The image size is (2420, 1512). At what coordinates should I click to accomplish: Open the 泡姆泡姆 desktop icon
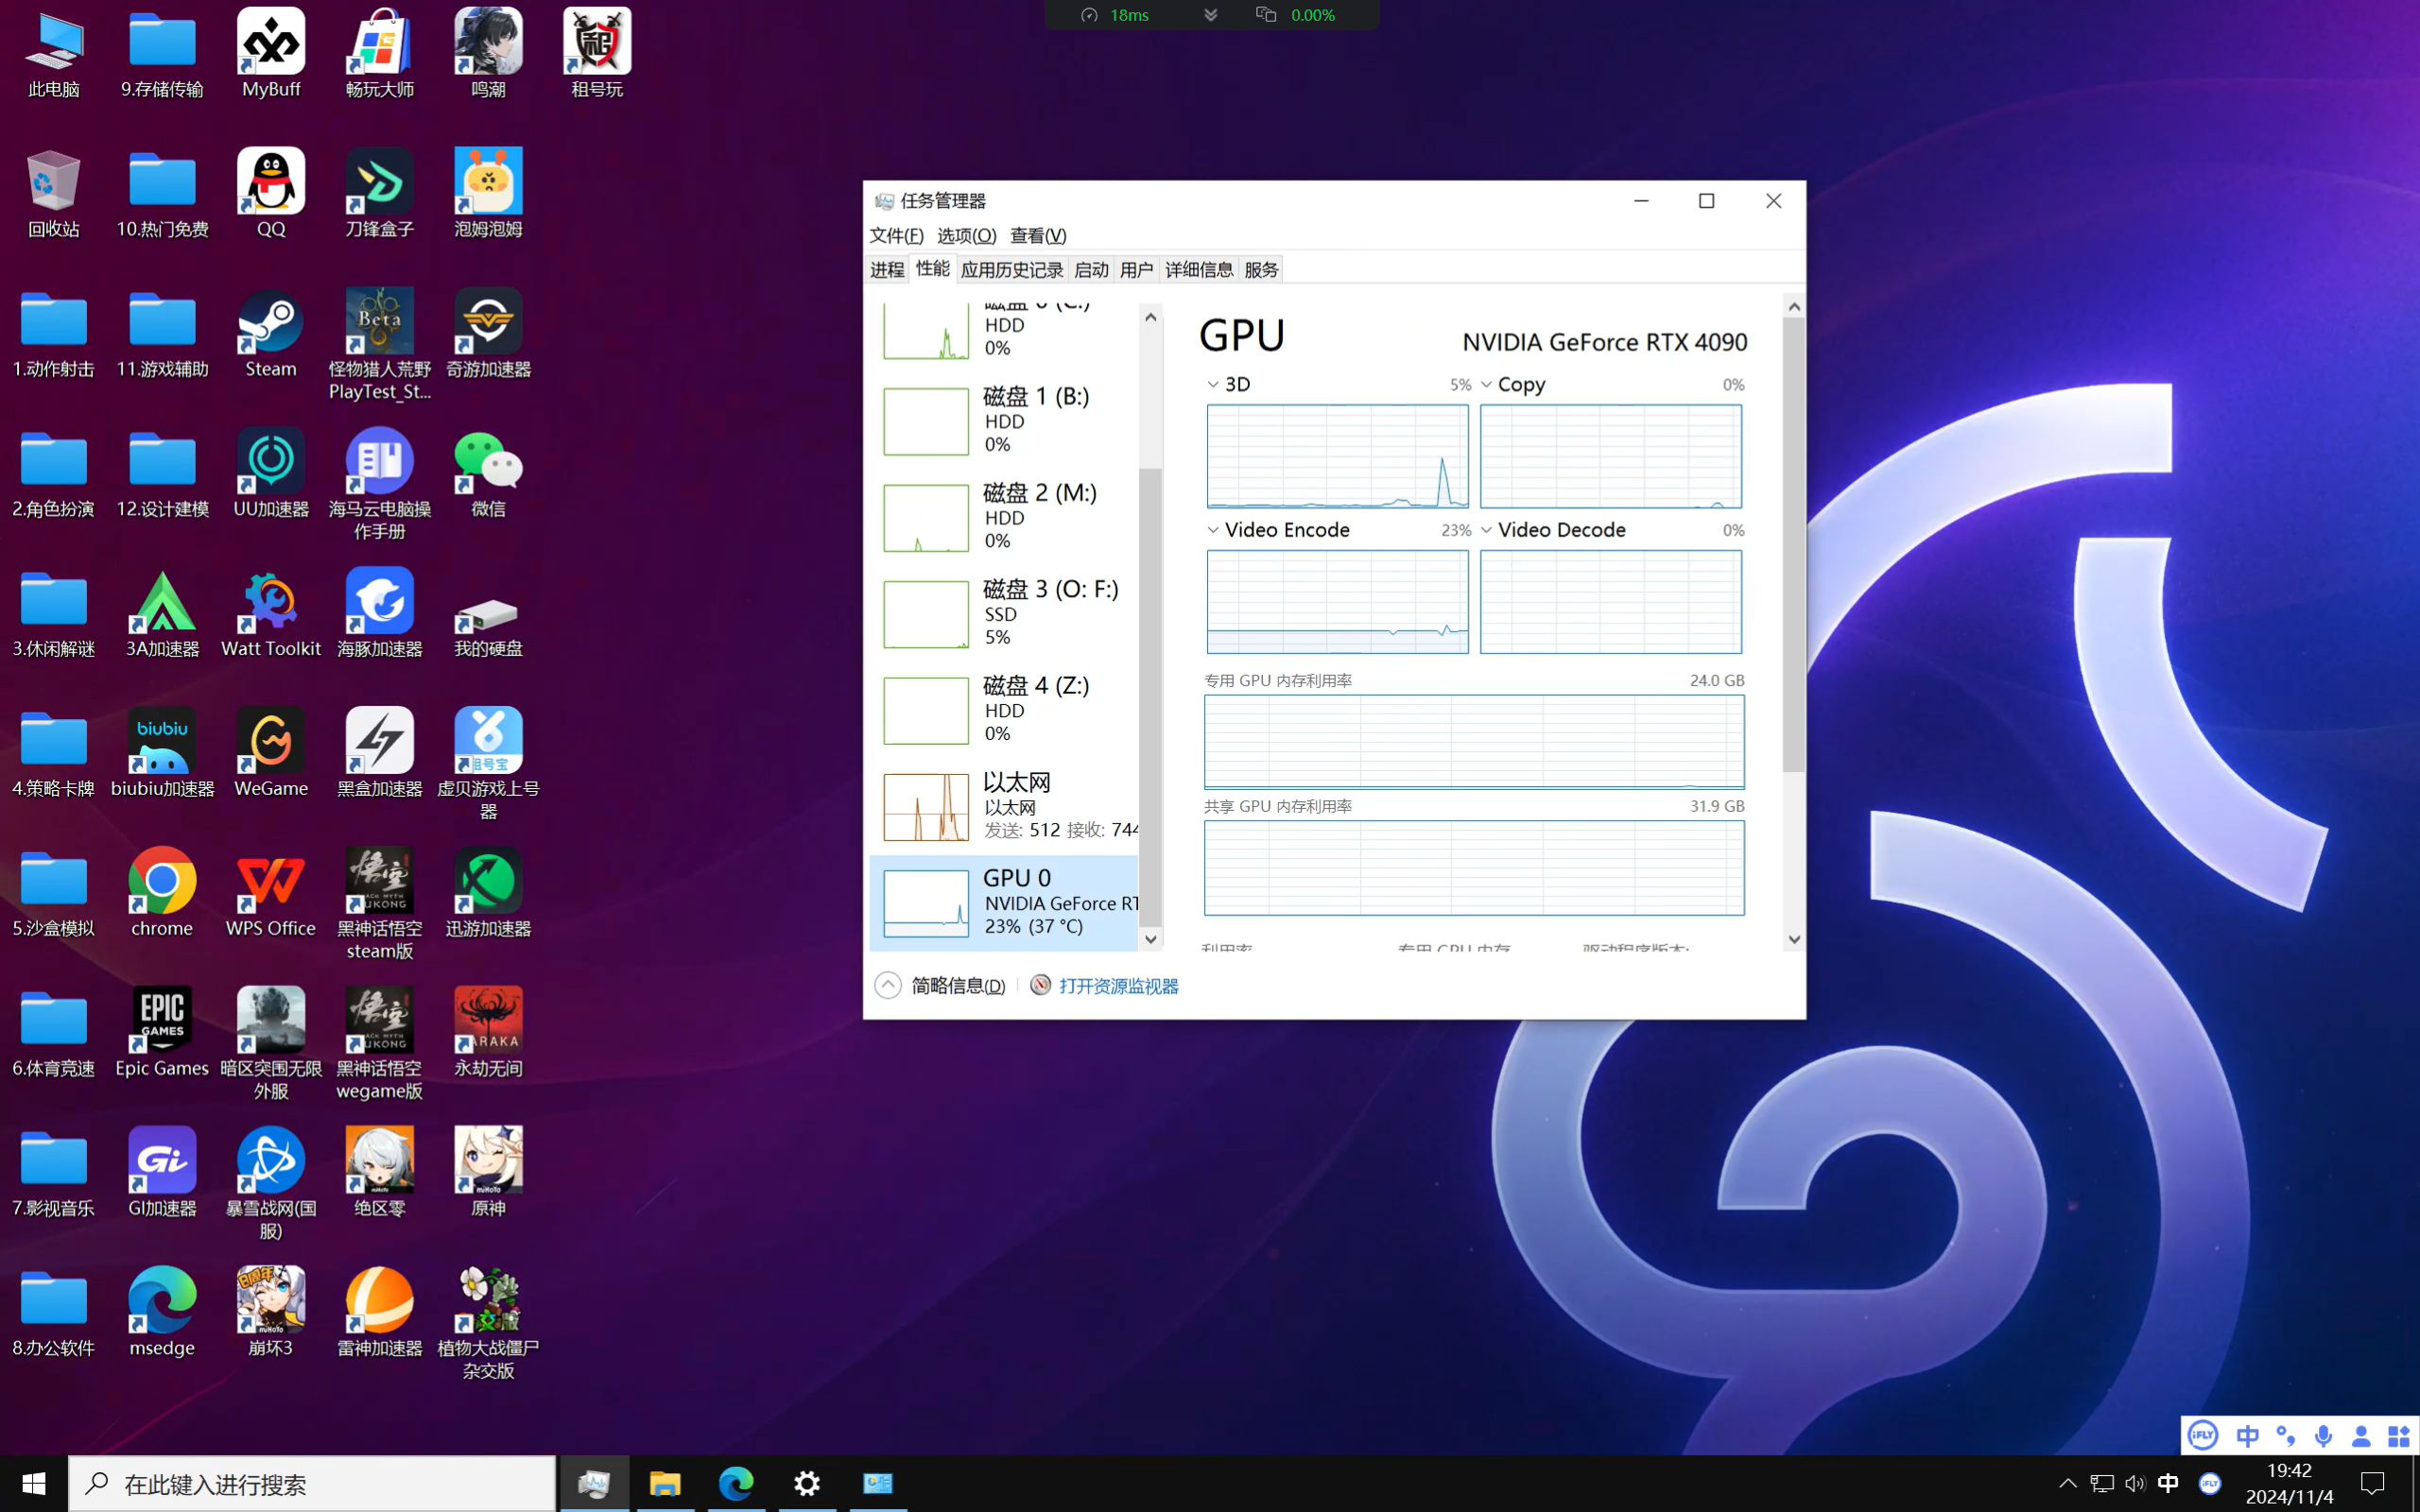click(x=488, y=193)
